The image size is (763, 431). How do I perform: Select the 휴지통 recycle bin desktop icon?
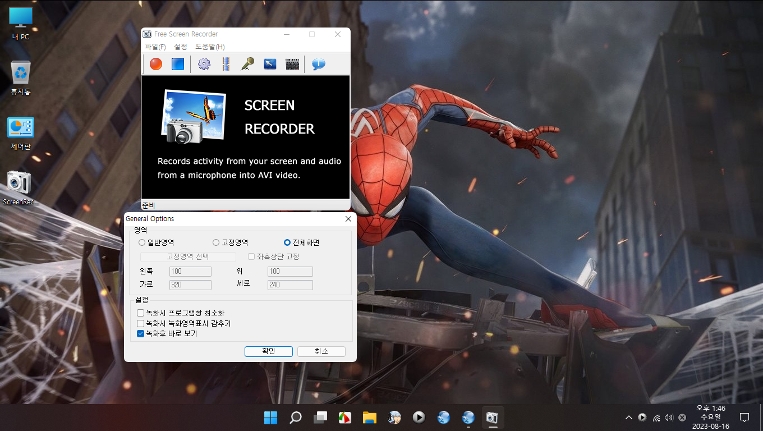tap(21, 78)
